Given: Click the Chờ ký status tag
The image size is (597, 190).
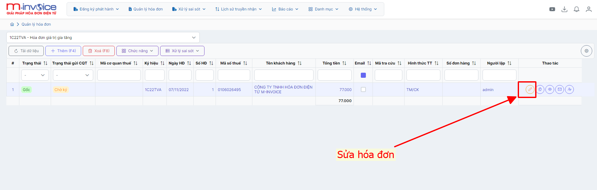Looking at the screenshot, I should point(61,90).
